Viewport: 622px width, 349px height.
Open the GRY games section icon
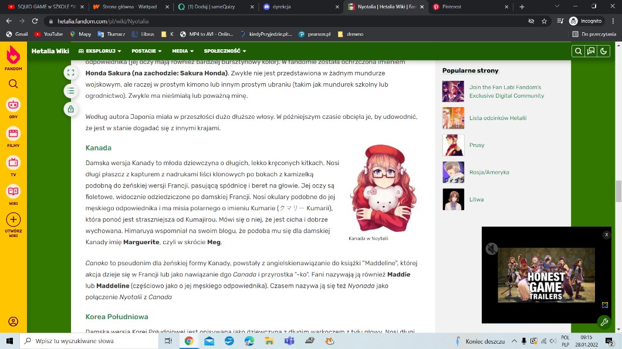pos(13,105)
